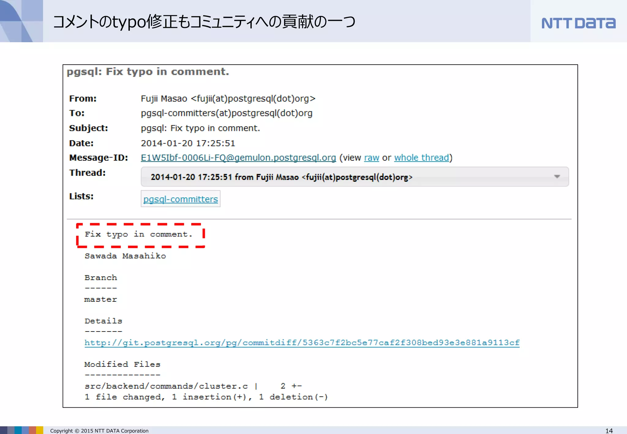The width and height of the screenshot is (627, 434).
Task: Click the 'From:' field label
Action: (x=83, y=99)
